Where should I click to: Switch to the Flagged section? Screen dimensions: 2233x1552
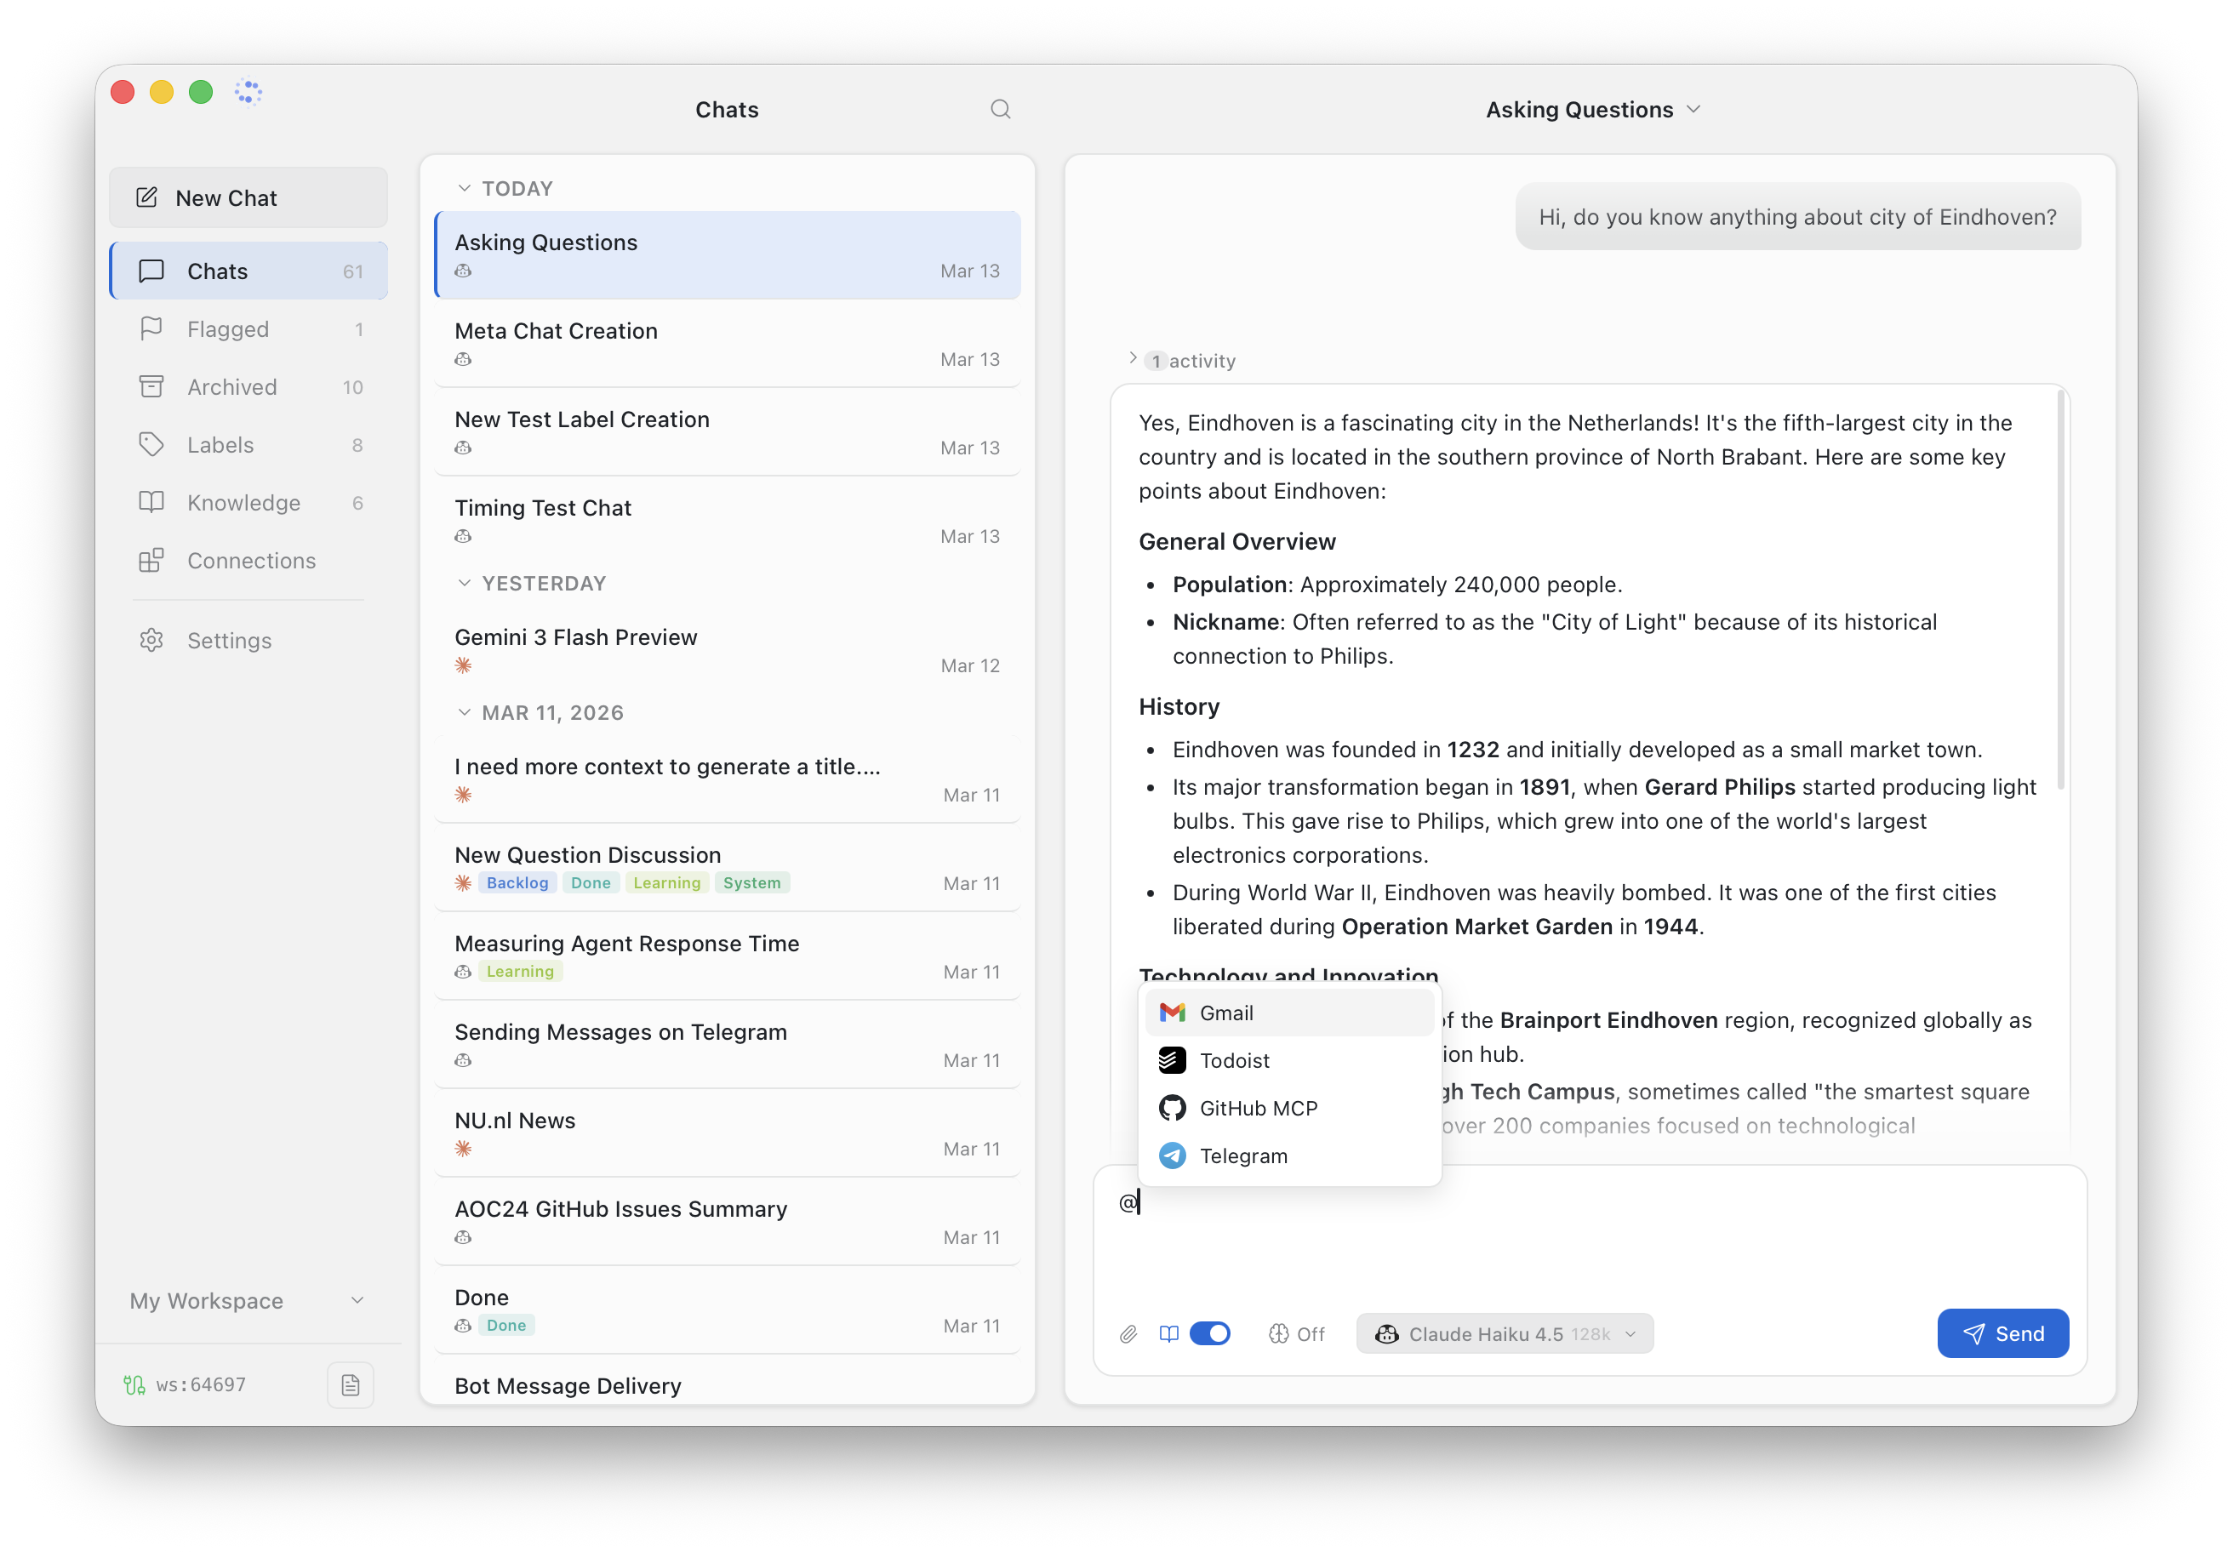[x=227, y=328]
